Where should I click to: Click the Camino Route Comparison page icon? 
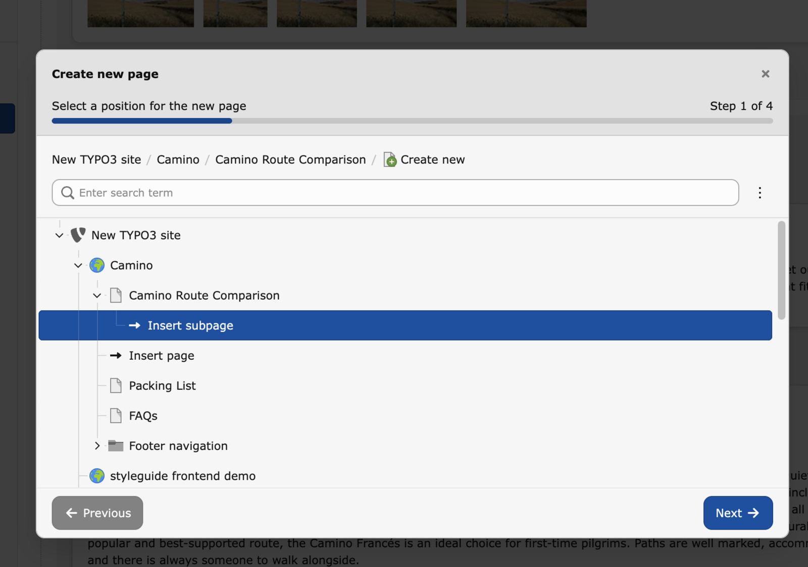(x=116, y=296)
